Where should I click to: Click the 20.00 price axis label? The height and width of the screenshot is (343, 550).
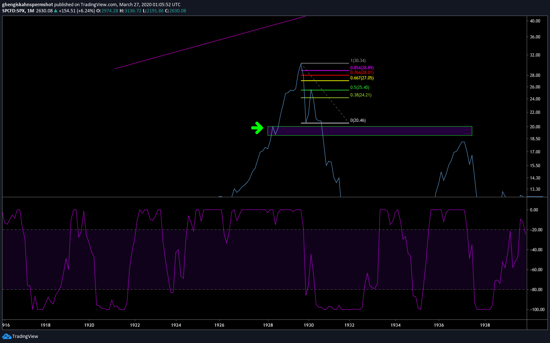pyautogui.click(x=535, y=127)
